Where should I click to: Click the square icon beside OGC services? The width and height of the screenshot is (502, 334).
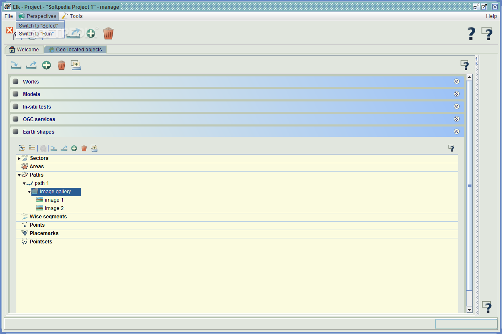point(15,119)
